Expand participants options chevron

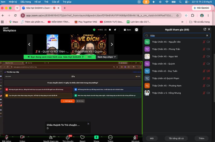(x=59, y=137)
